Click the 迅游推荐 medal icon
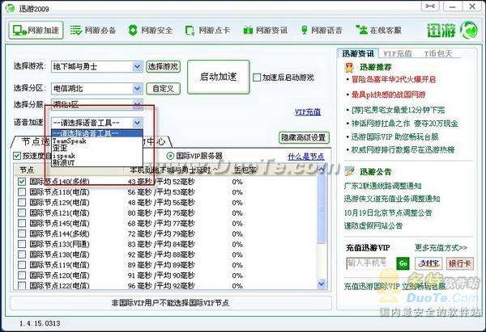 coord(349,67)
